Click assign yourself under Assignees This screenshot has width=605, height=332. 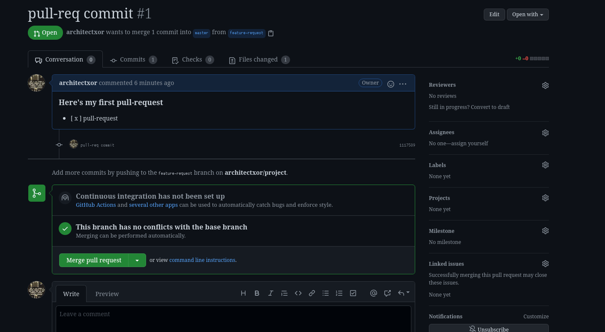[x=470, y=144]
